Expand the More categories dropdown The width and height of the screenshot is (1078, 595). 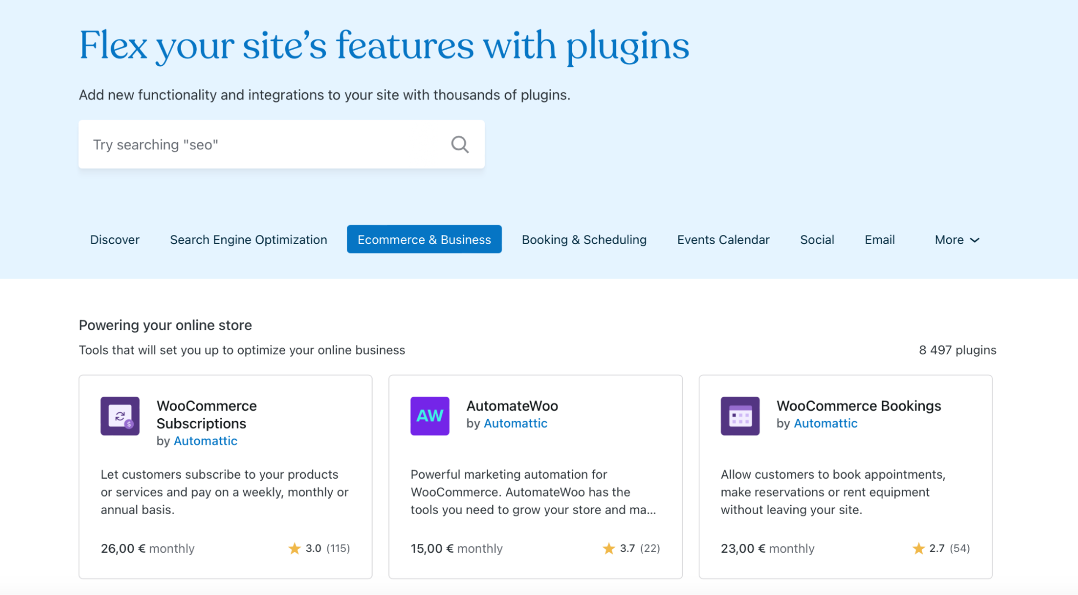pos(957,239)
